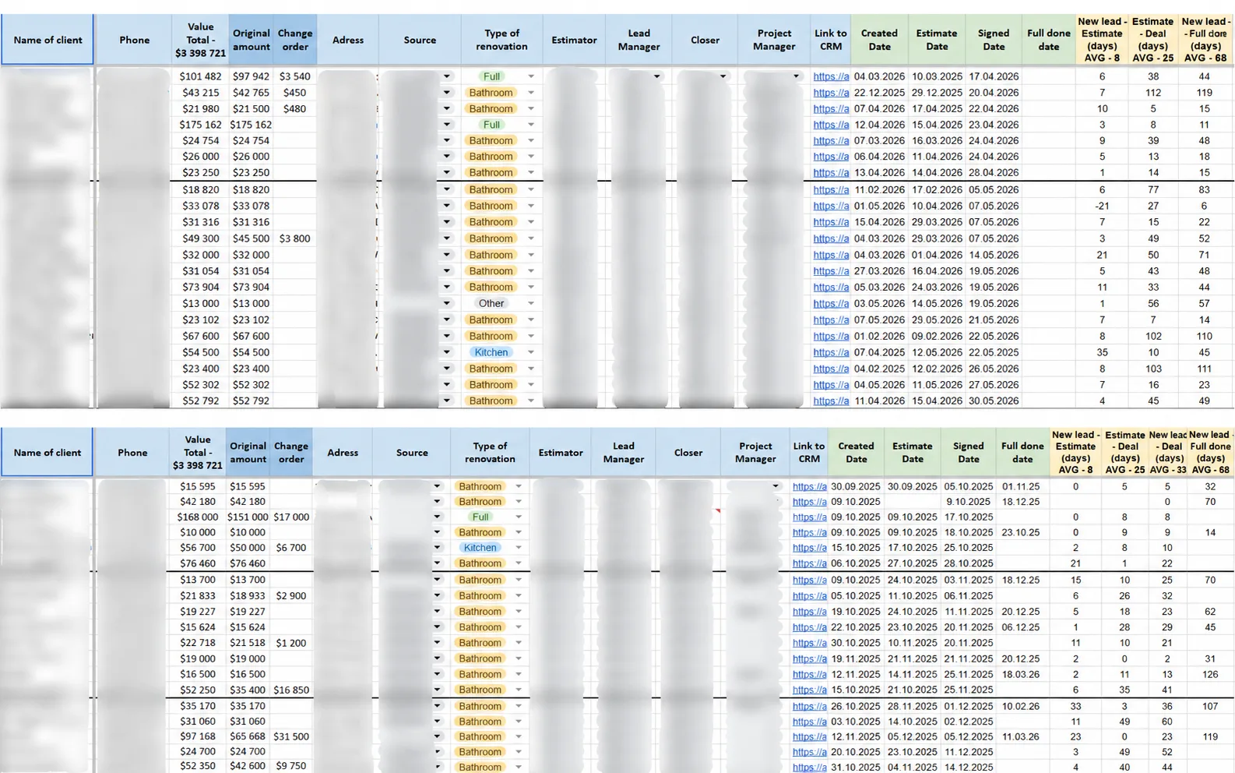Open the Other renovation type dropdown
The height and width of the screenshot is (773, 1235).
(531, 303)
